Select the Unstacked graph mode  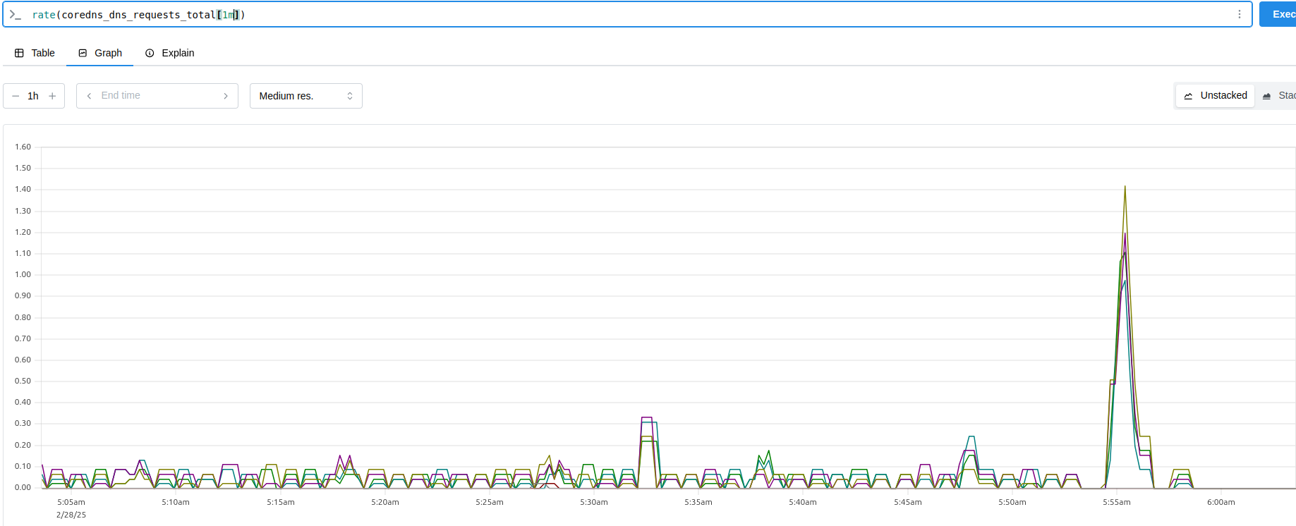pos(1216,95)
